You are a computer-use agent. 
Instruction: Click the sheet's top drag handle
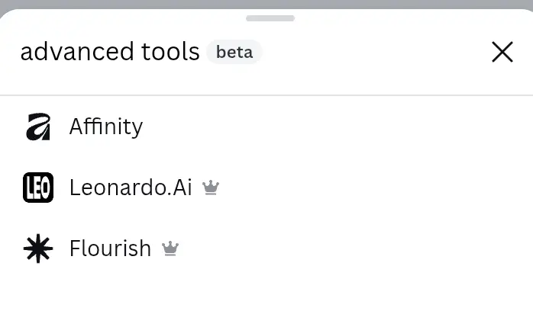click(x=270, y=18)
